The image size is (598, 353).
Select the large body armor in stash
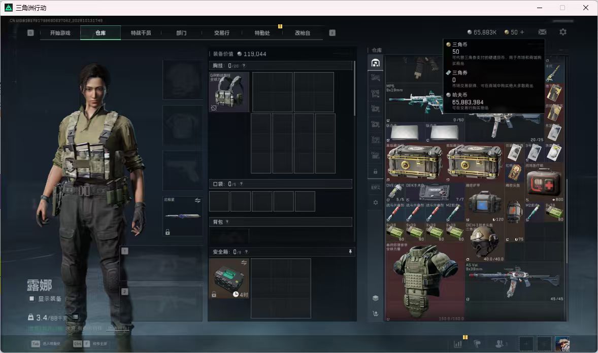tap(425, 281)
